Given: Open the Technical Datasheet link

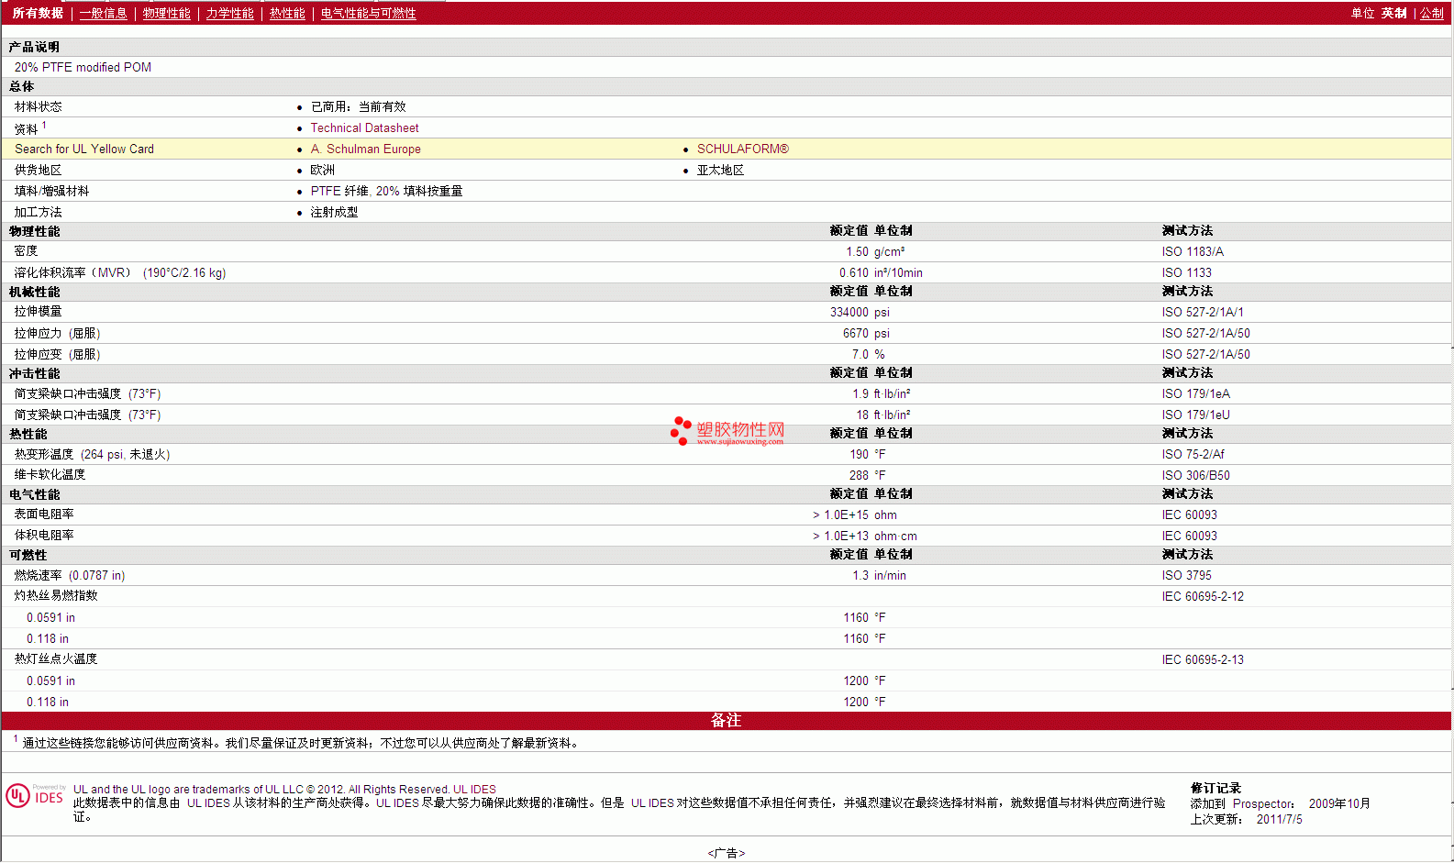Looking at the screenshot, I should [364, 128].
